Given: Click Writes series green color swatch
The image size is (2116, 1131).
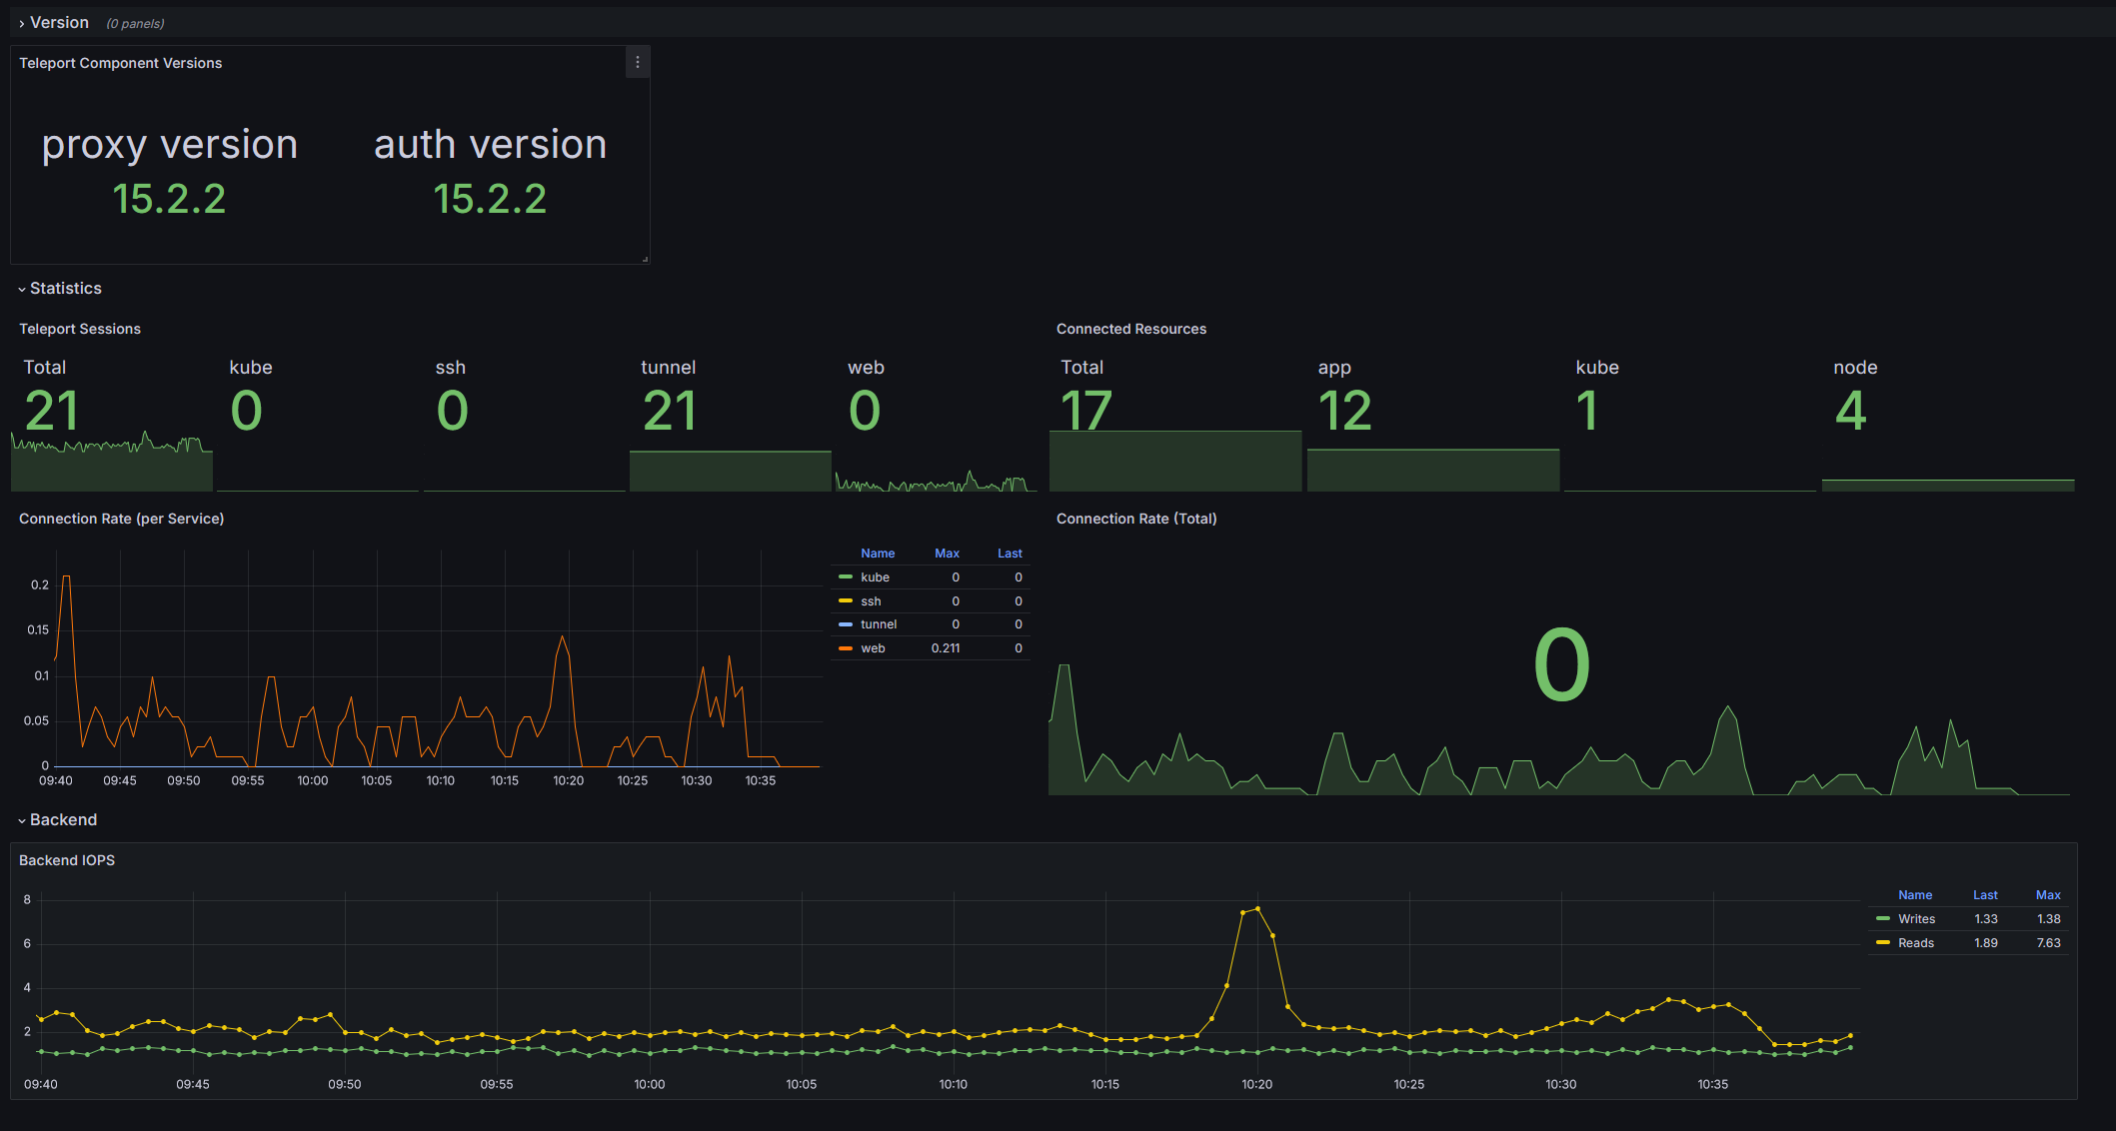Looking at the screenshot, I should (1883, 919).
